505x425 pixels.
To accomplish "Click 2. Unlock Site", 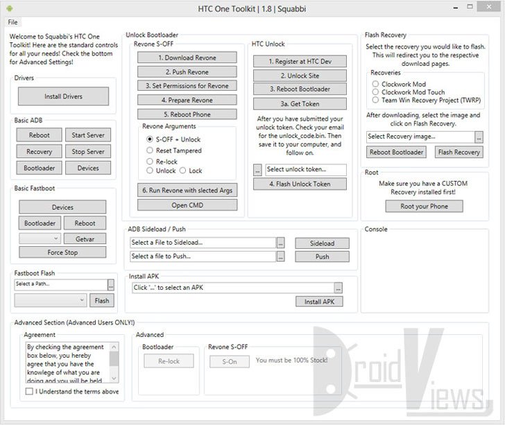I will tap(300, 76).
